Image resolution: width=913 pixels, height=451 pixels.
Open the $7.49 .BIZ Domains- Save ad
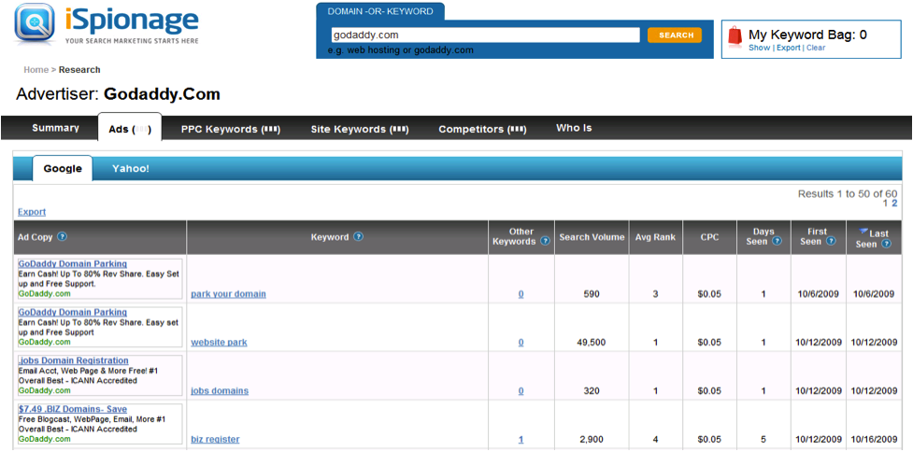pos(73,409)
